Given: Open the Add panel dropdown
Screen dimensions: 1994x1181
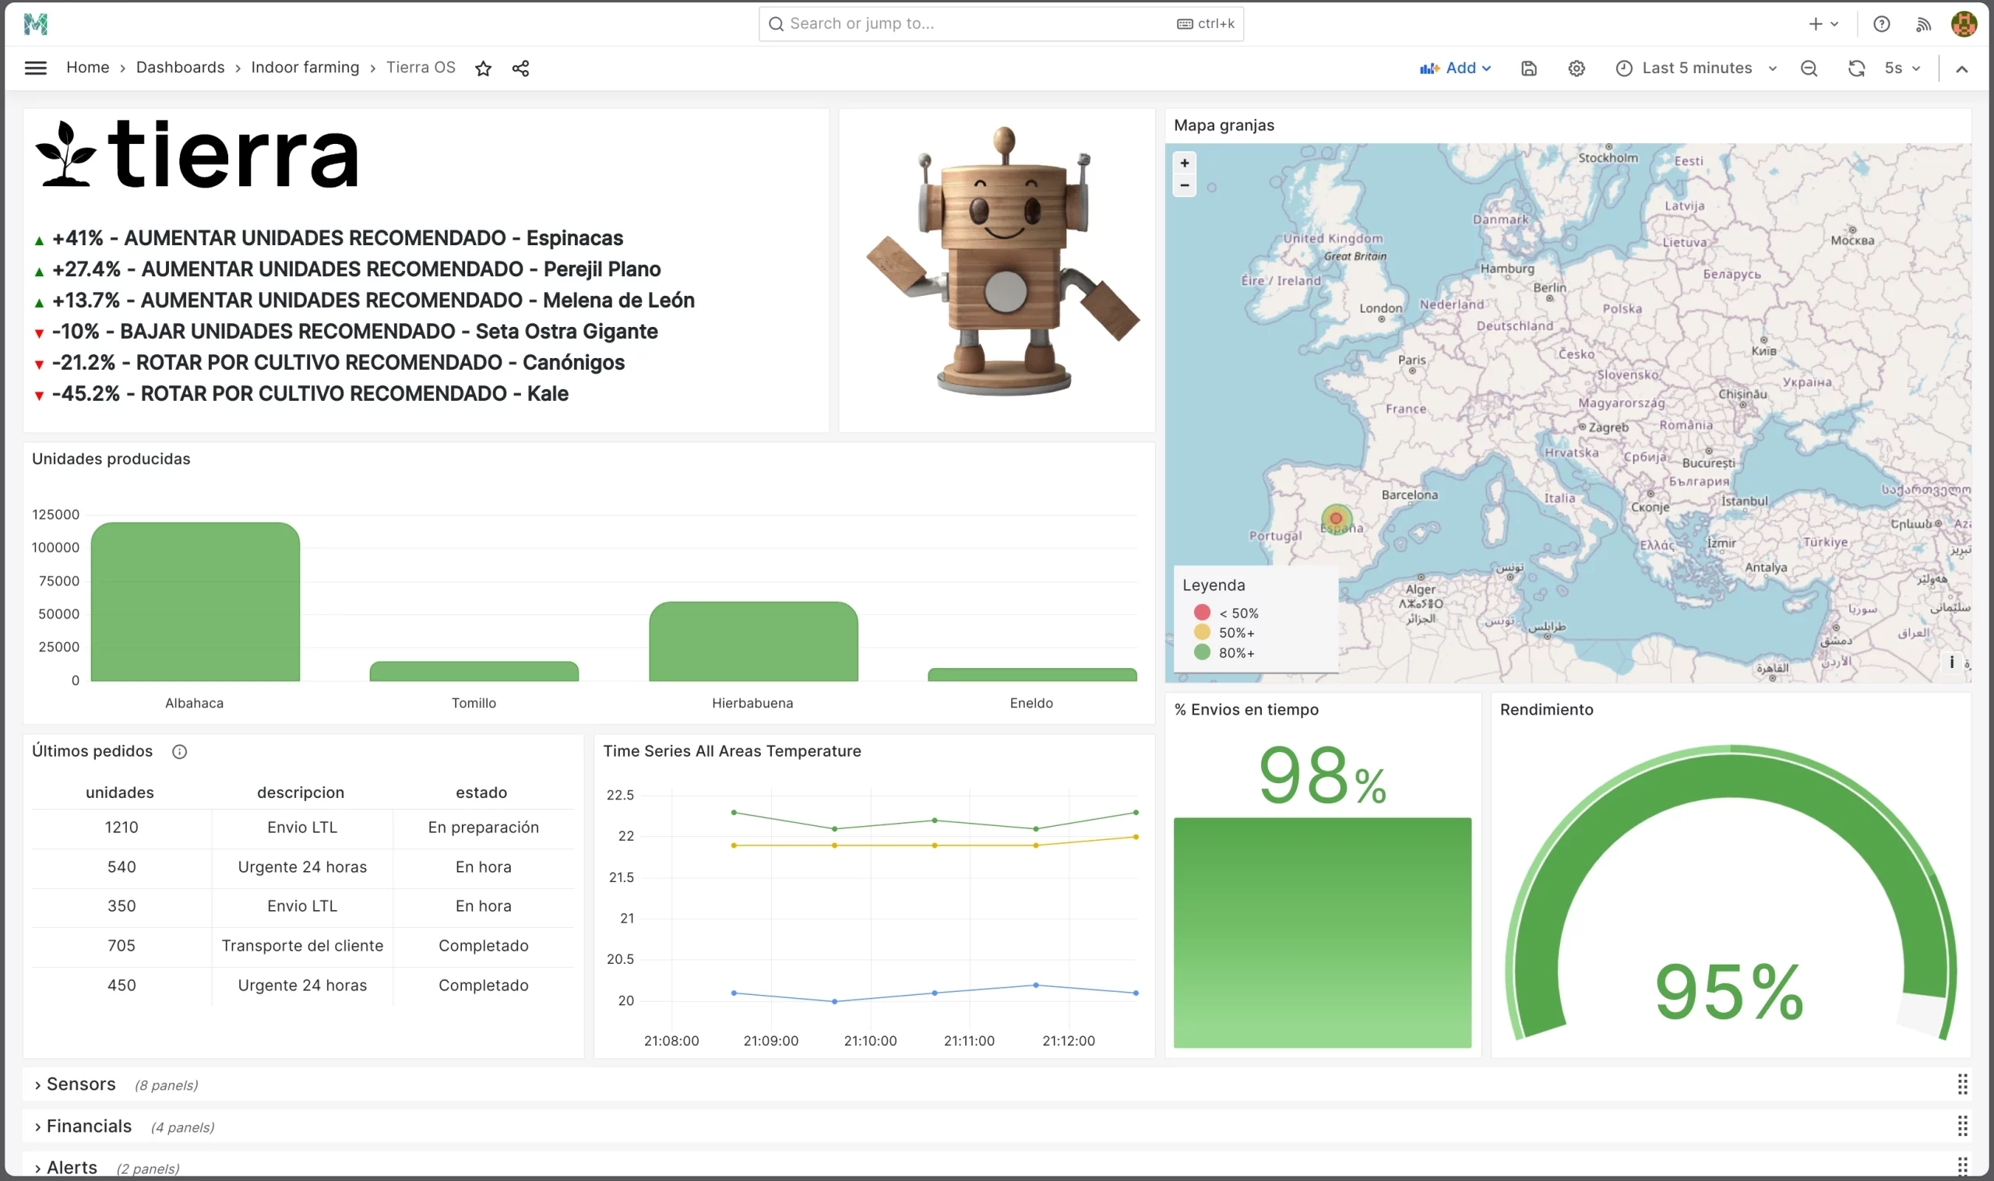Looking at the screenshot, I should click(1457, 68).
